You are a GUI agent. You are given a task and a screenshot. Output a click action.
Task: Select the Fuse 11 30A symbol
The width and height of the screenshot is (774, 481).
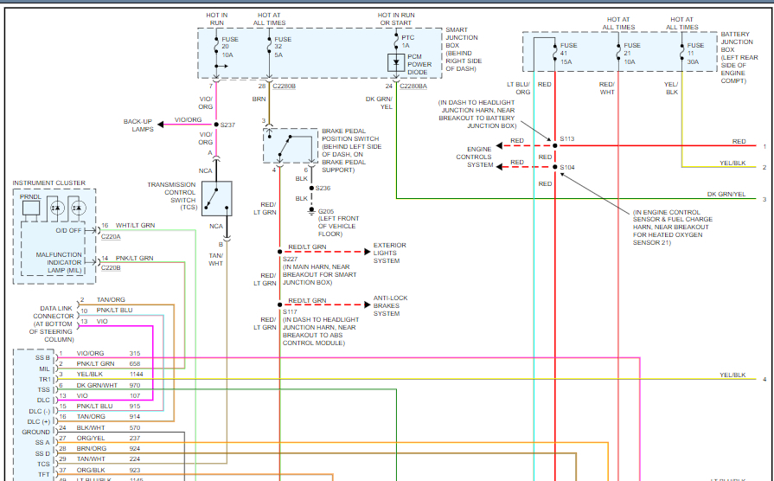tap(682, 52)
